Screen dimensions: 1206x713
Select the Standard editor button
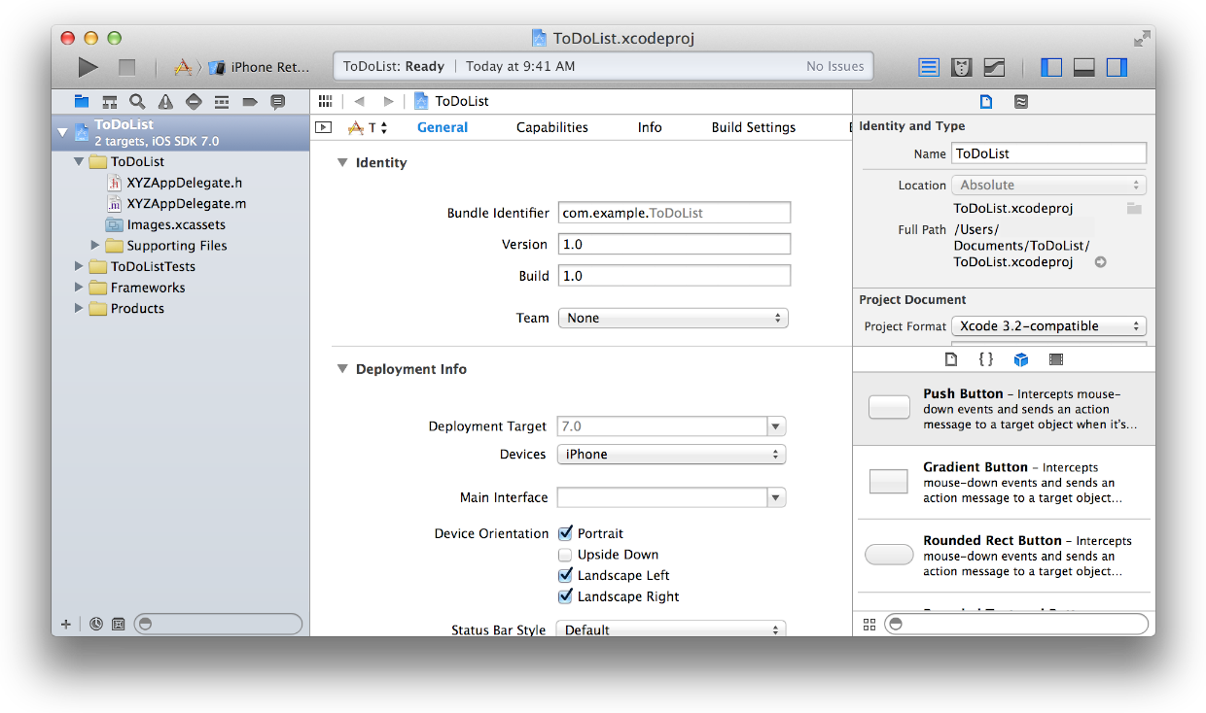(930, 67)
